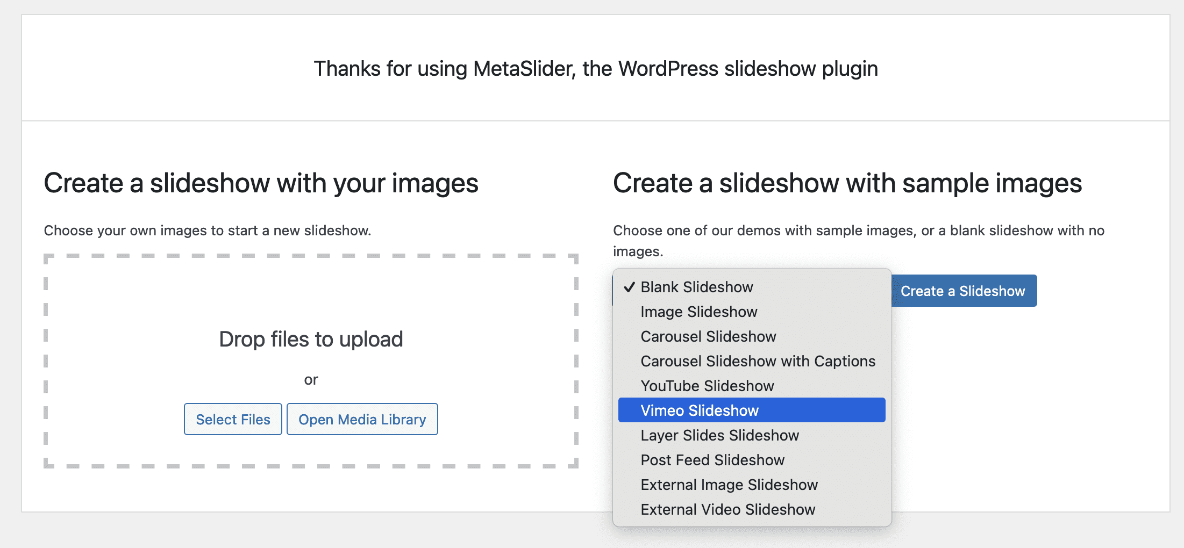Screen dimensions: 1184x548
Task: Click the 'or' text in upload area
Action: 311,380
